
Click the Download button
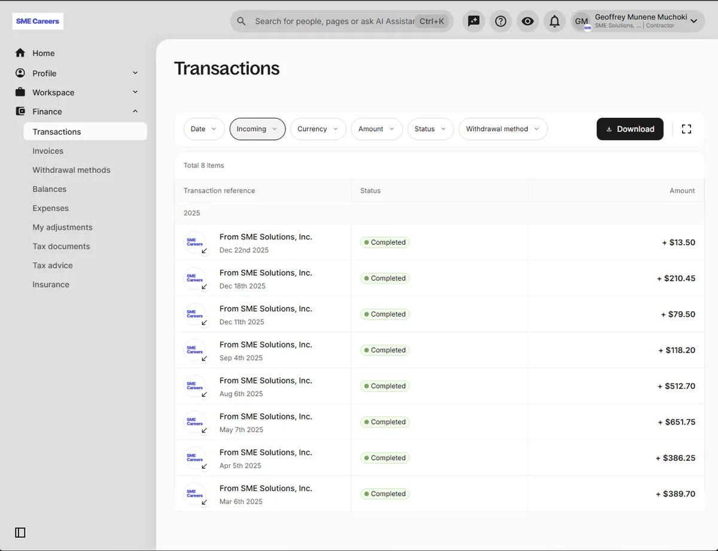coord(630,129)
